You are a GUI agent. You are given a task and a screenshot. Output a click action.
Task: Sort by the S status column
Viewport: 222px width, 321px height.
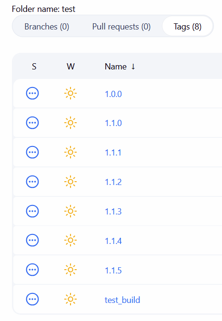[x=34, y=67]
